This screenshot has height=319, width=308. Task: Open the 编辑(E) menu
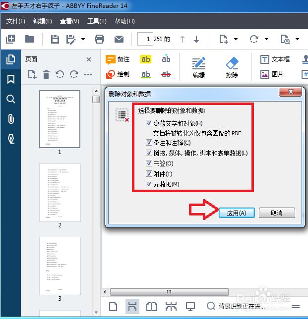coord(43,21)
